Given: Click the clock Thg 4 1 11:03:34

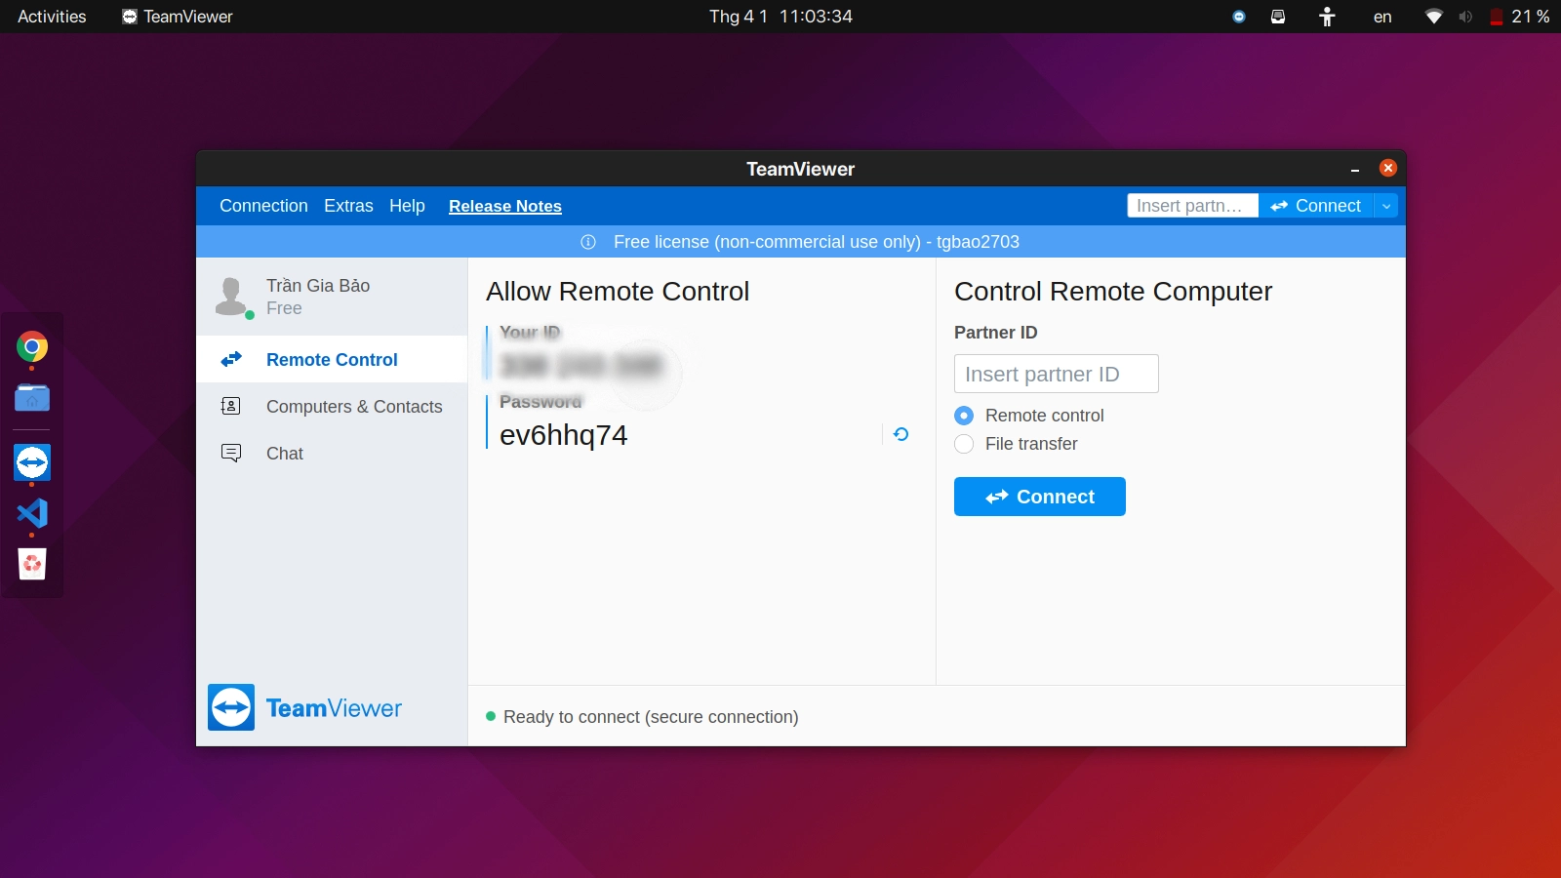Looking at the screenshot, I should coord(780,17).
